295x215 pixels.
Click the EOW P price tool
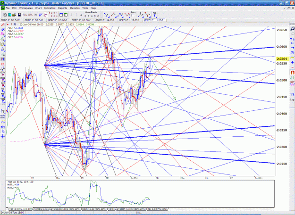click(x=3, y=74)
